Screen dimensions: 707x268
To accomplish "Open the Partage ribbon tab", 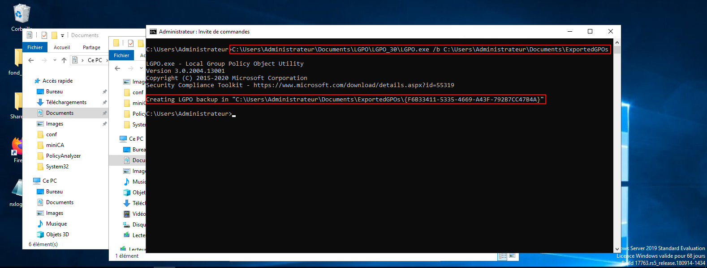I will pos(91,47).
